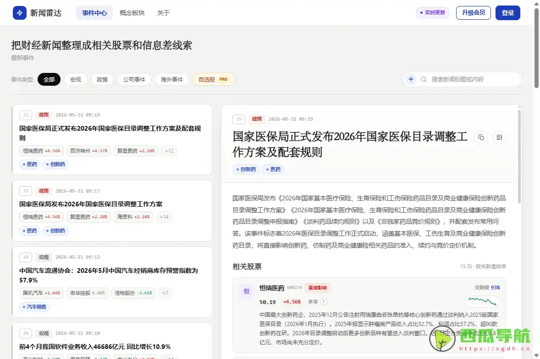540x359 pixels.
Task: Click the search magnifier icon
Action: coord(424,79)
